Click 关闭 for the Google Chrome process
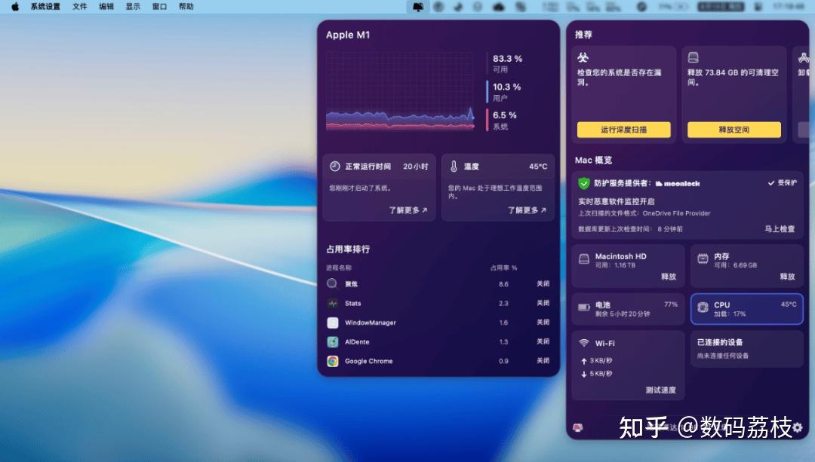The height and width of the screenshot is (462, 815). [x=543, y=361]
